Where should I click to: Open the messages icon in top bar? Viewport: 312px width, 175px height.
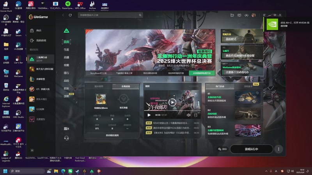click(x=239, y=15)
